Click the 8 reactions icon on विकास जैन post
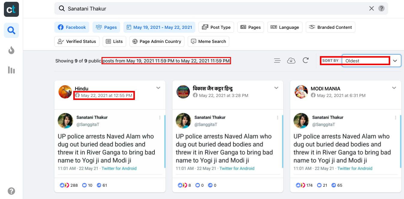 coord(182,185)
